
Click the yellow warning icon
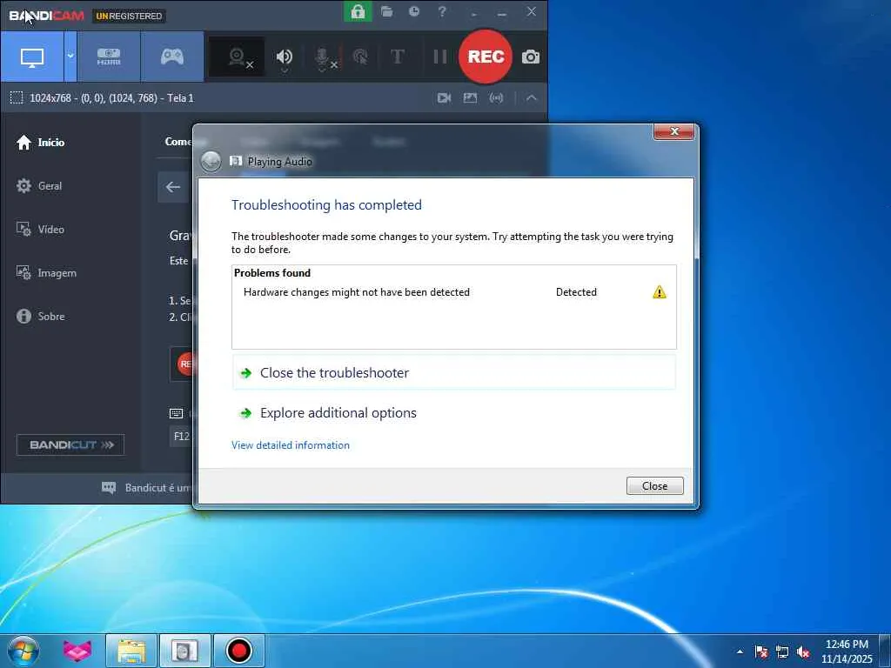pyautogui.click(x=660, y=292)
